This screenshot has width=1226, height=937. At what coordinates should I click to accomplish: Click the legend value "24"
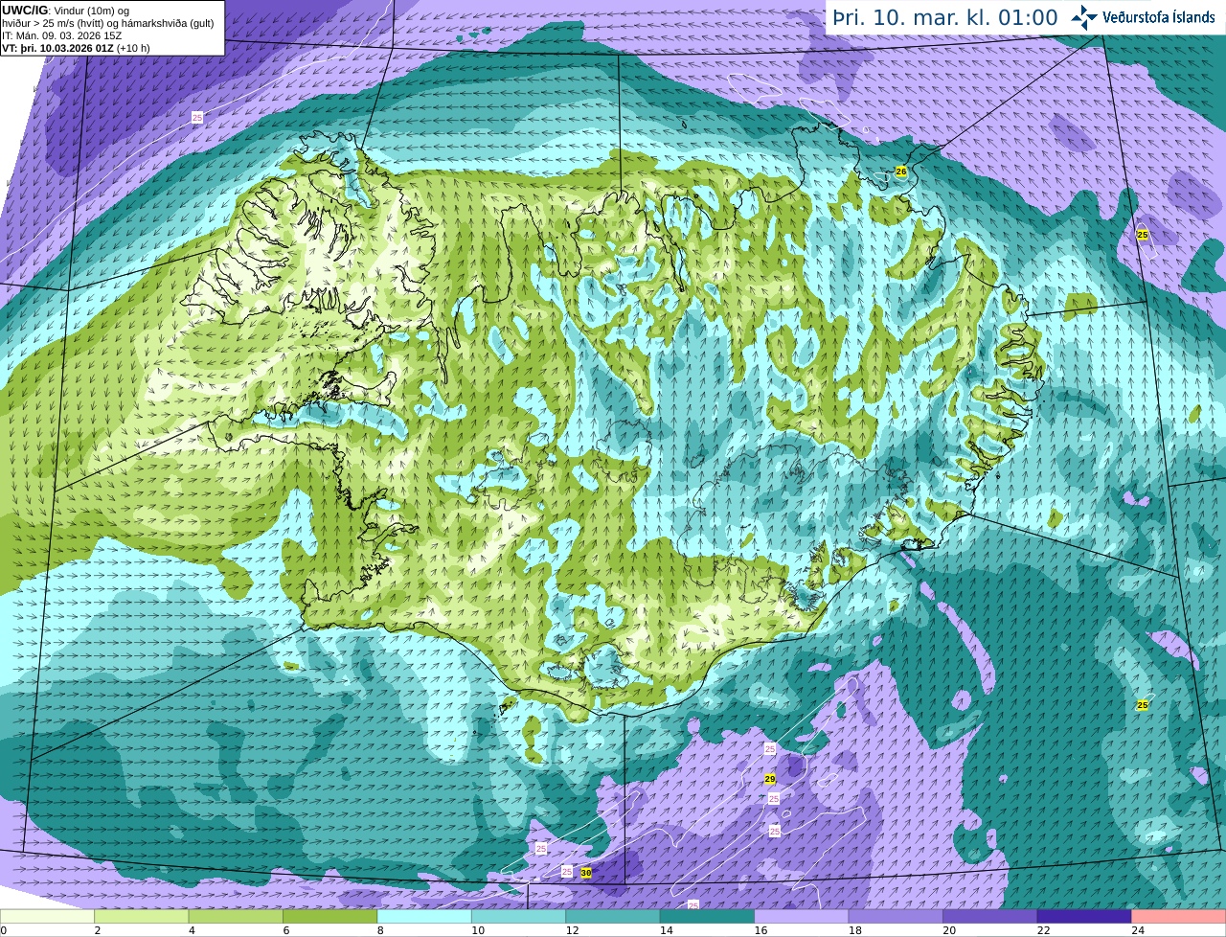(1139, 930)
